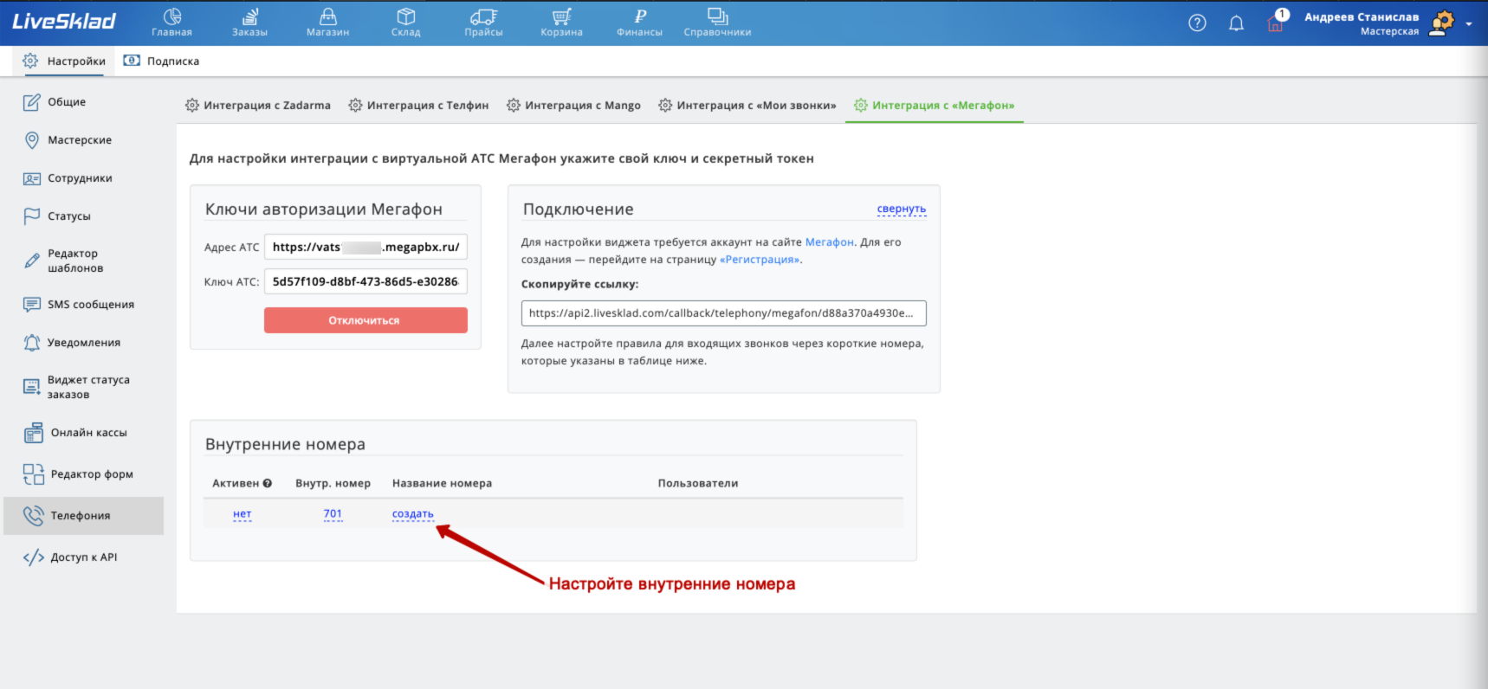
Task: Open Виджет статуса заказов in sidebar
Action: (76, 387)
